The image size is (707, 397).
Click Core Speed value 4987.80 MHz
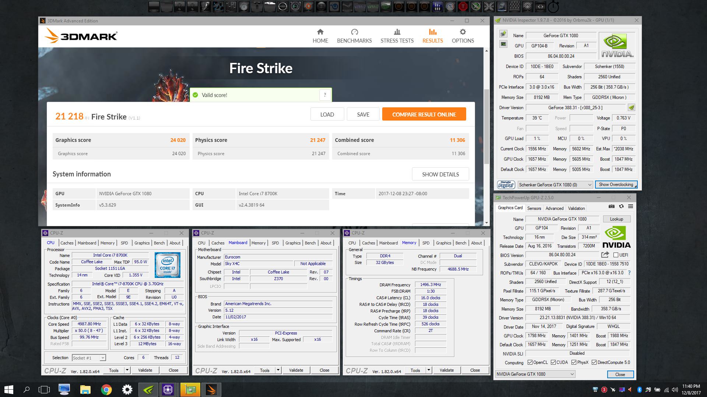tap(89, 324)
